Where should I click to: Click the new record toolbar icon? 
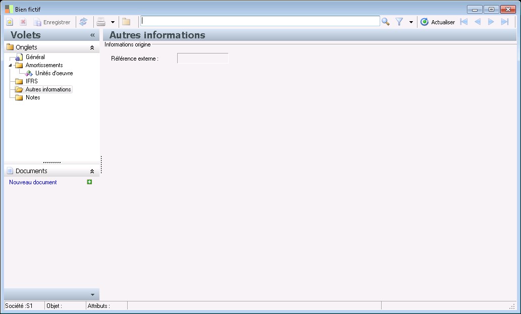[x=10, y=22]
